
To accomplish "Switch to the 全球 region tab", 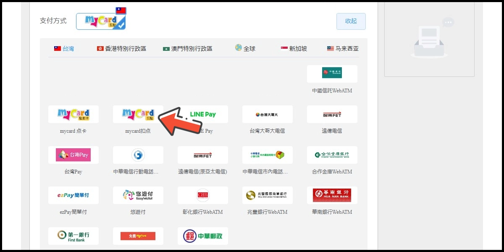I will (x=245, y=48).
